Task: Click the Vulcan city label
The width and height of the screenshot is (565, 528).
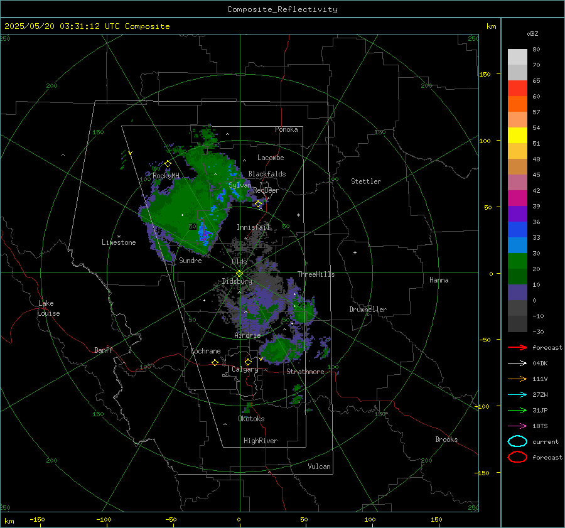Action: point(319,466)
